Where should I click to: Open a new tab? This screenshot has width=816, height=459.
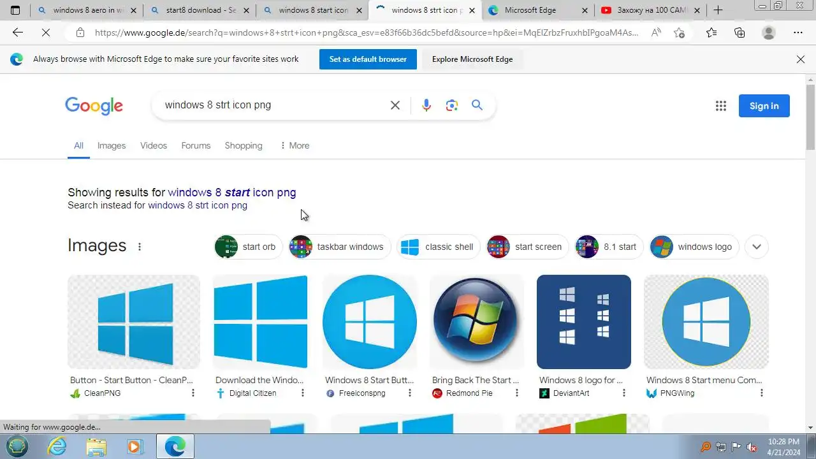(718, 10)
